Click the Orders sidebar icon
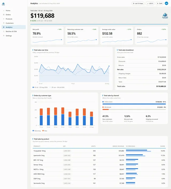The height and width of the screenshot is (189, 171). tap(4, 15)
